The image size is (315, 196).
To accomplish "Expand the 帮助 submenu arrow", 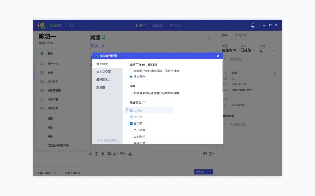I will point(87,128).
